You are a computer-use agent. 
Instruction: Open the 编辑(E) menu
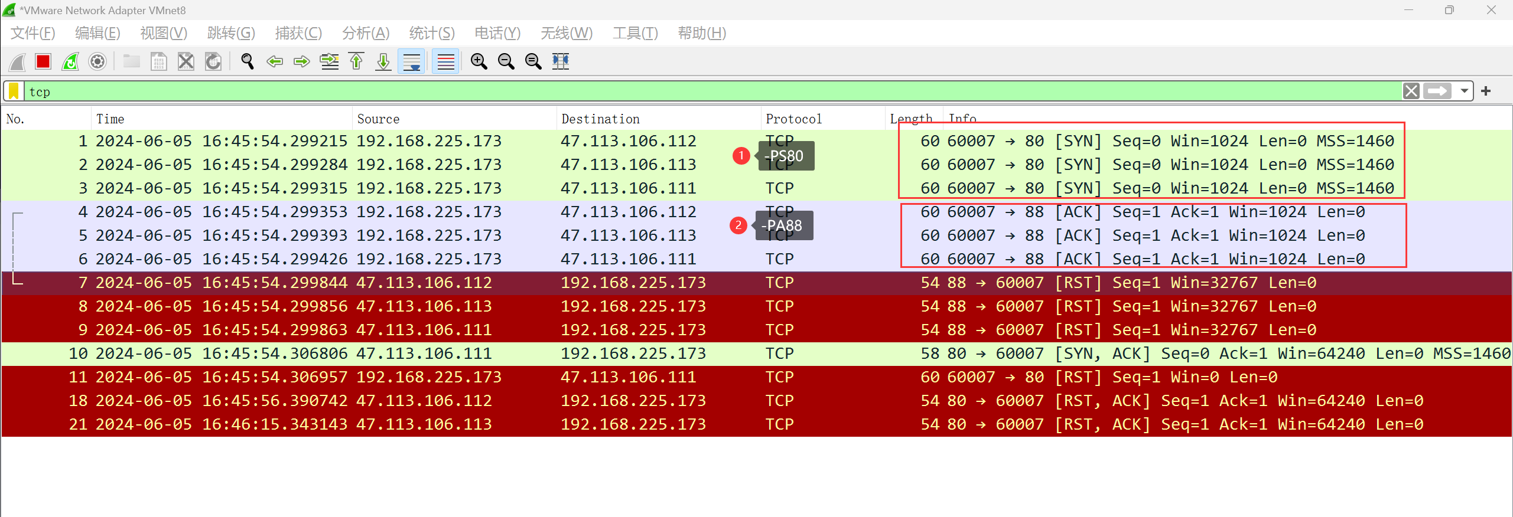[98, 33]
